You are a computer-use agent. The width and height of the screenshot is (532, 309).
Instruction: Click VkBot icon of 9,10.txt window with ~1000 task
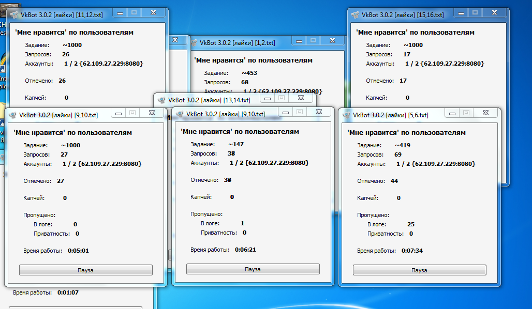(12, 115)
